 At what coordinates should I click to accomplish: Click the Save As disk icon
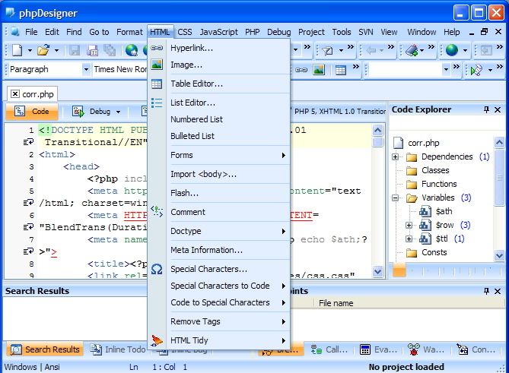(x=92, y=51)
